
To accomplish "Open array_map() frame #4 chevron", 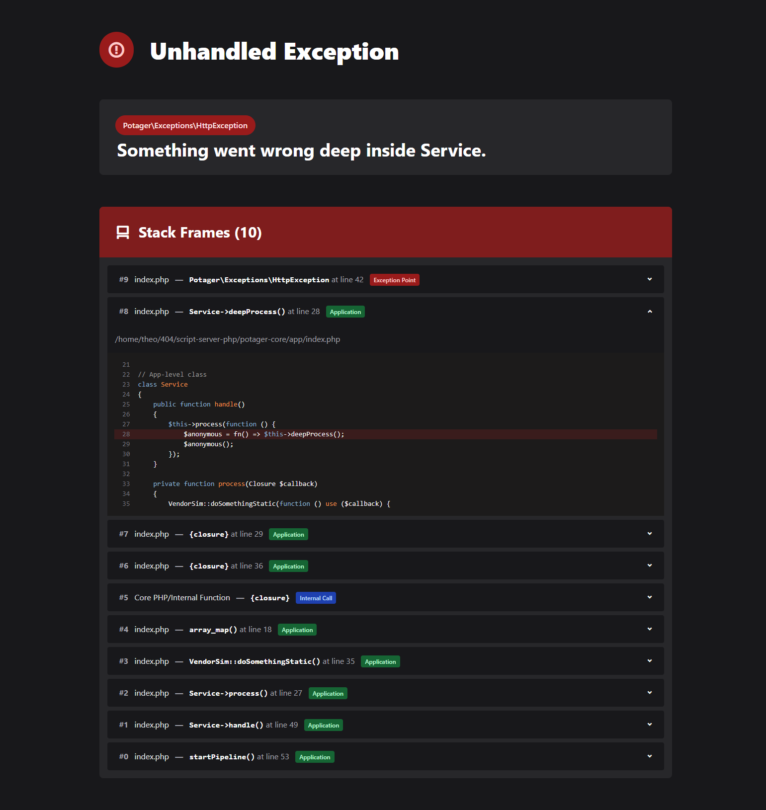I will click(649, 629).
